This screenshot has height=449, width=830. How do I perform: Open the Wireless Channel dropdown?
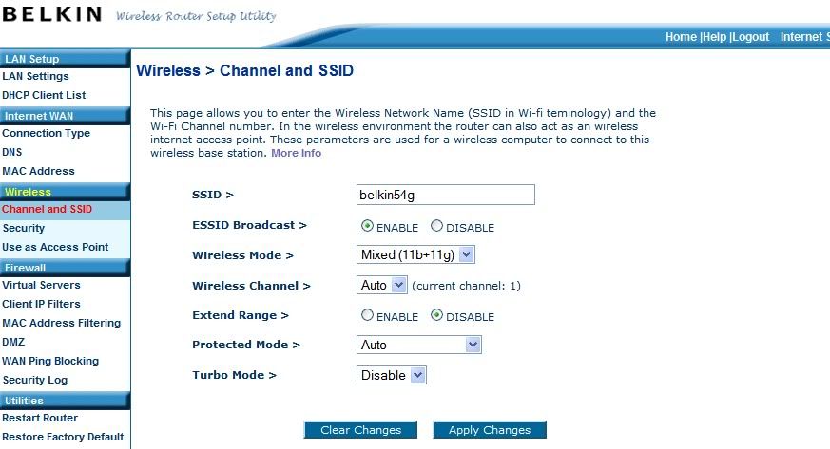(x=381, y=285)
